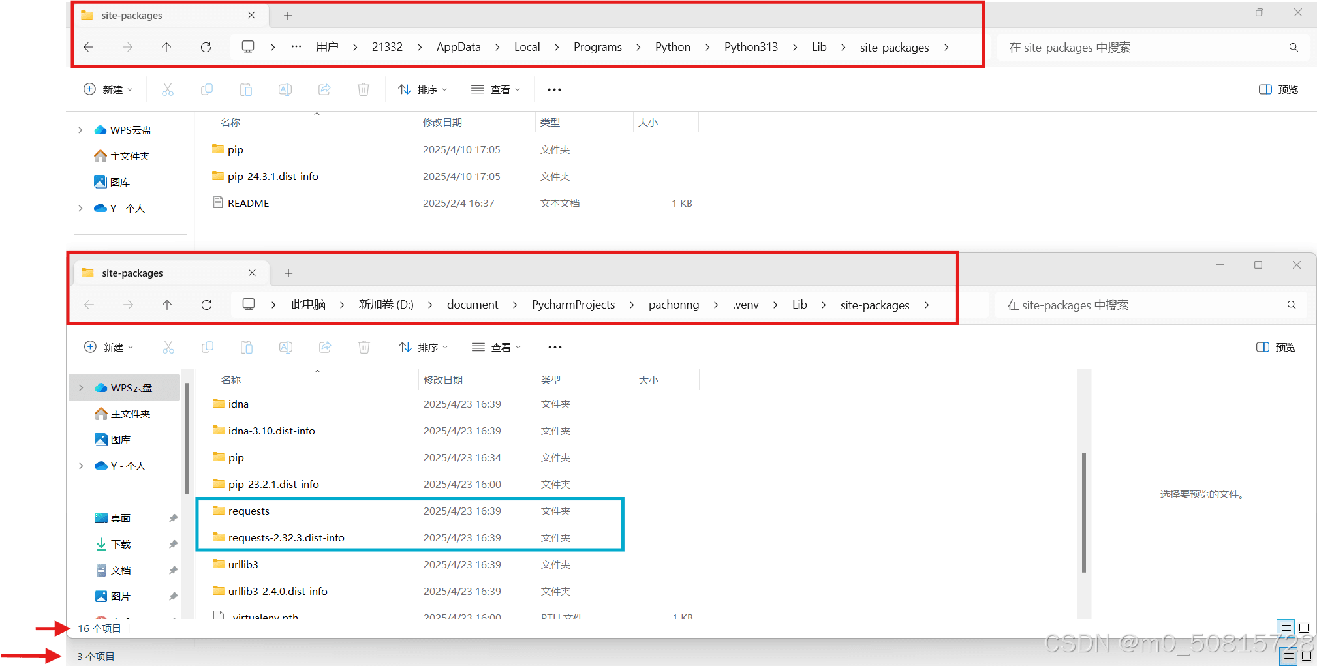This screenshot has width=1317, height=666.
Task: Click the bottom window sidebar scrollbar
Action: 187,438
